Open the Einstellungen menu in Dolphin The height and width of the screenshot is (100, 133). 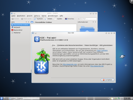pos(53,16)
